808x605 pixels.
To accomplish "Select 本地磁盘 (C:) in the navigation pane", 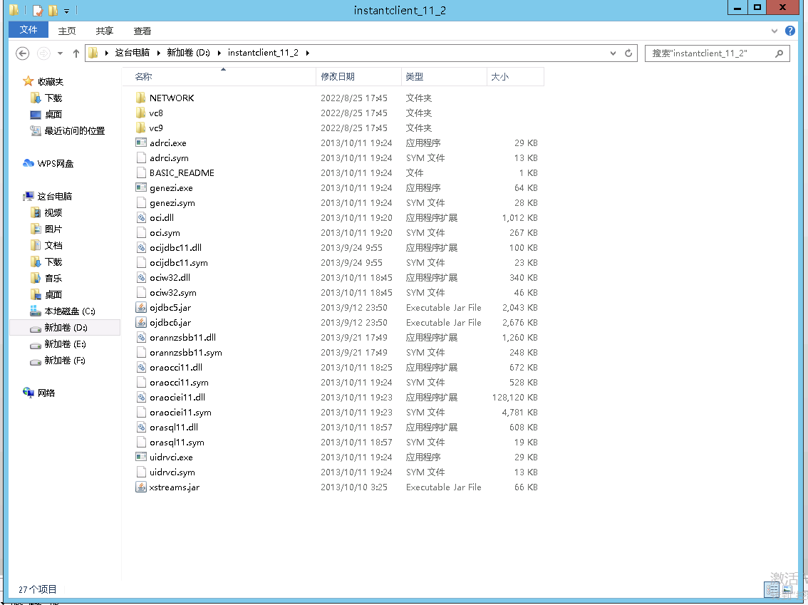I will (x=69, y=311).
